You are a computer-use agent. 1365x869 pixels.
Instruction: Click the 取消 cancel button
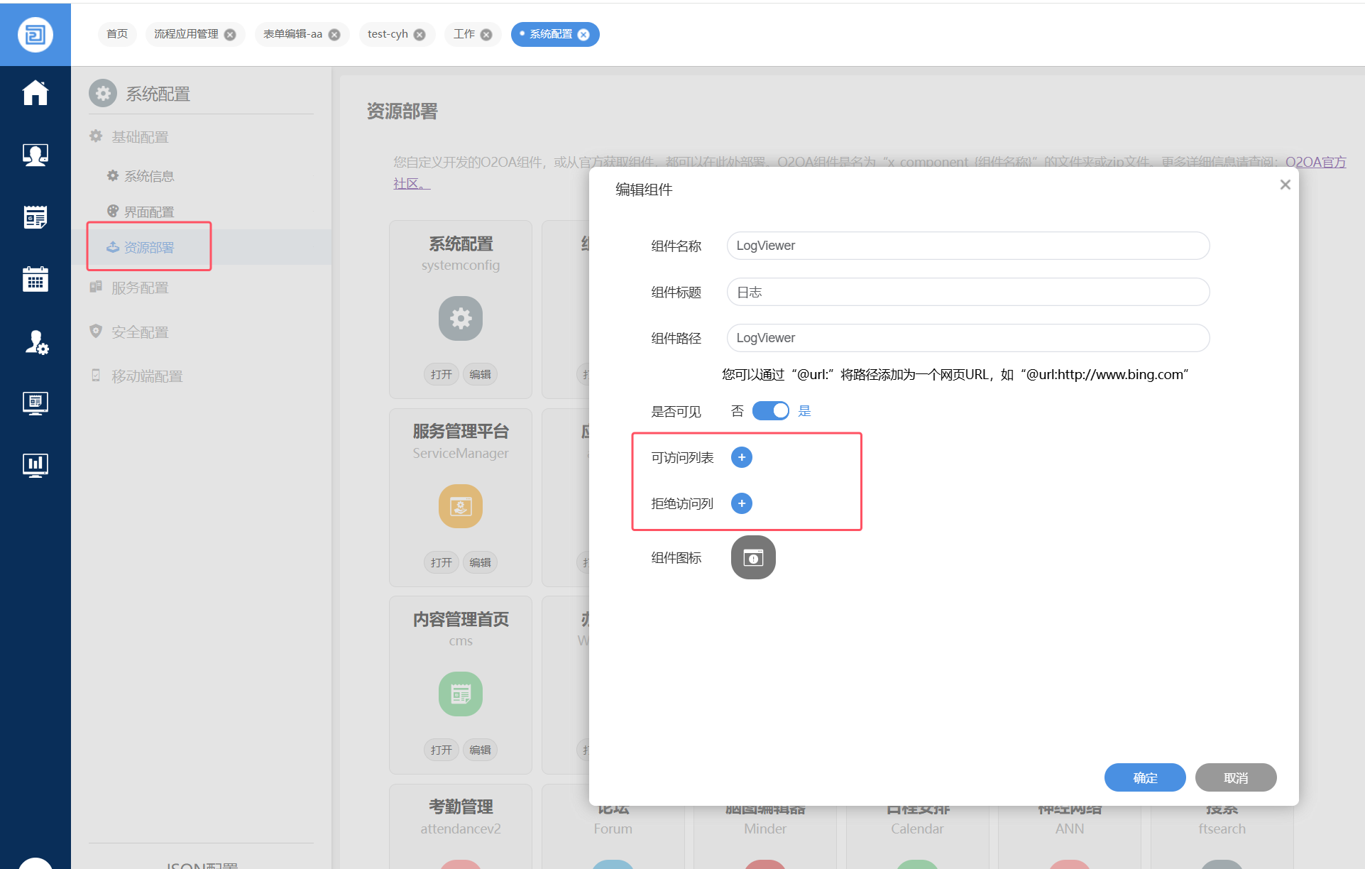(x=1235, y=777)
